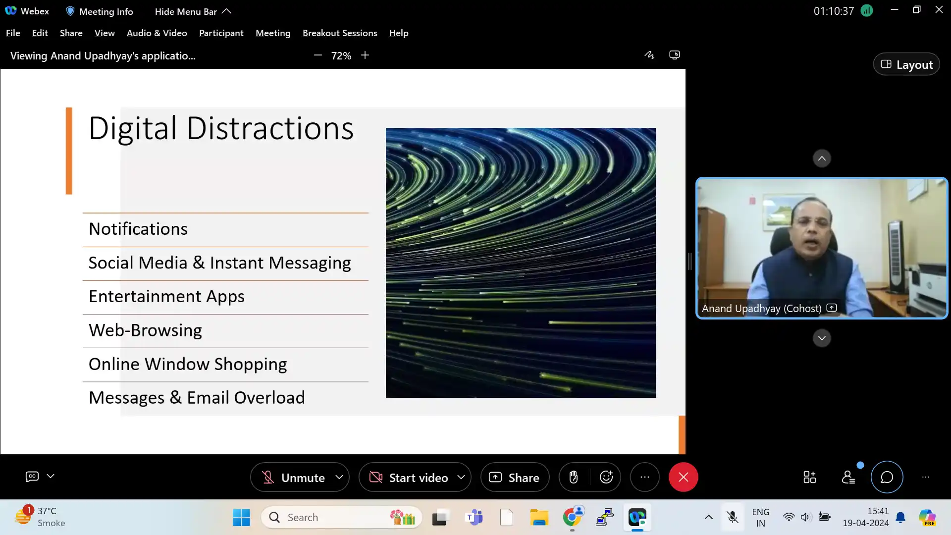Open Wi-Fi network settings tray icon
This screenshot has width=951, height=535.
[x=789, y=517]
